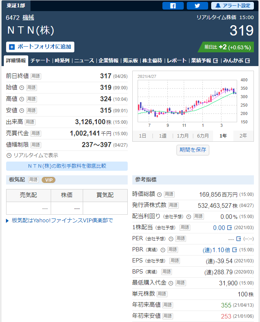The image size is (260, 322).
Task: Click the clock icon beside 高値
Action: 22,99
